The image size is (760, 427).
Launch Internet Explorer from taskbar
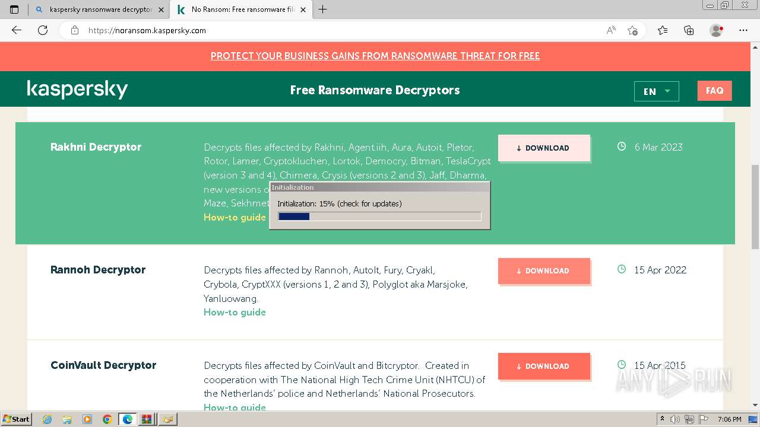[47, 419]
